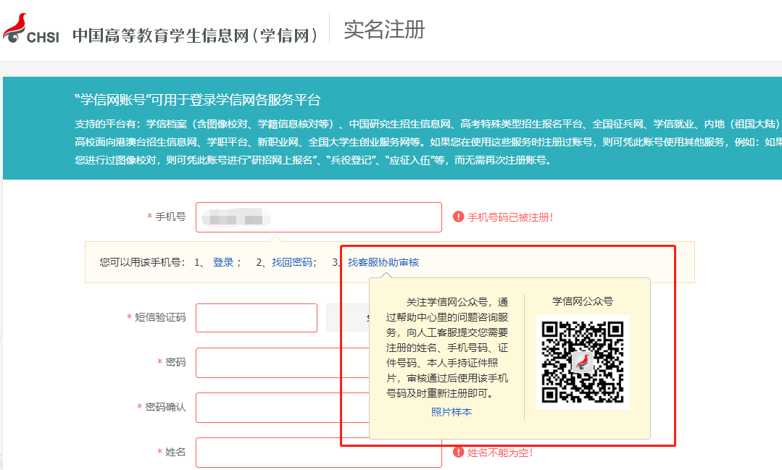
Task: Click into the 短信验证码 text box
Action: coord(256,318)
